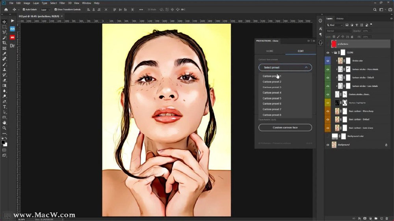Viewport: 394px width, 221px height.
Task: Open the Window menu
Action: 86,3
